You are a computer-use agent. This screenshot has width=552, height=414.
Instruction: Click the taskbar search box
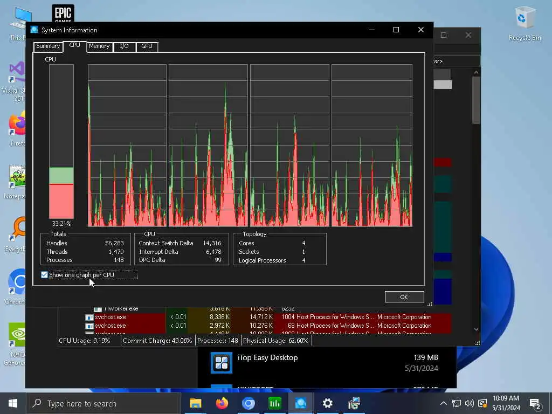tap(103, 403)
